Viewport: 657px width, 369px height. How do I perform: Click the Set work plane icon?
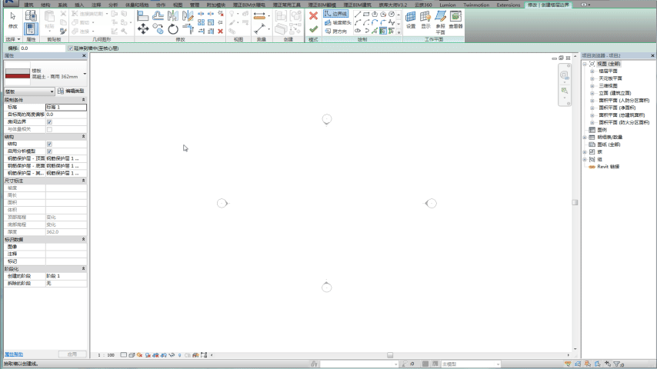click(x=411, y=20)
